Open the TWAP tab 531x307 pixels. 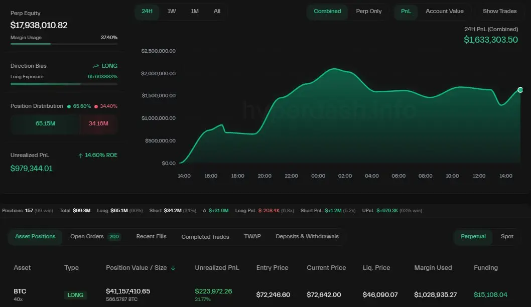pos(252,236)
